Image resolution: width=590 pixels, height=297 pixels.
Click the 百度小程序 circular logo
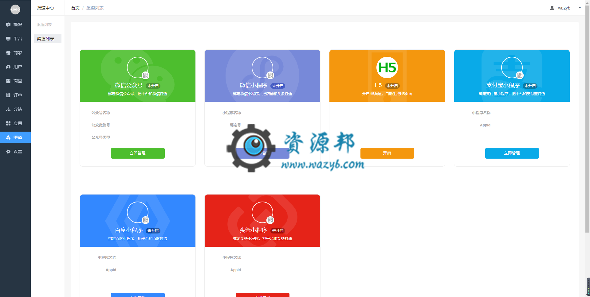138,212
